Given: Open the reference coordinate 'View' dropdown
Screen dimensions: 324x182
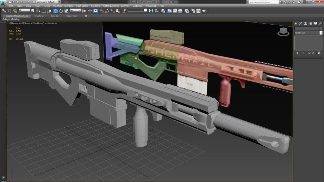Looking at the screenshot, I should pos(75,10).
